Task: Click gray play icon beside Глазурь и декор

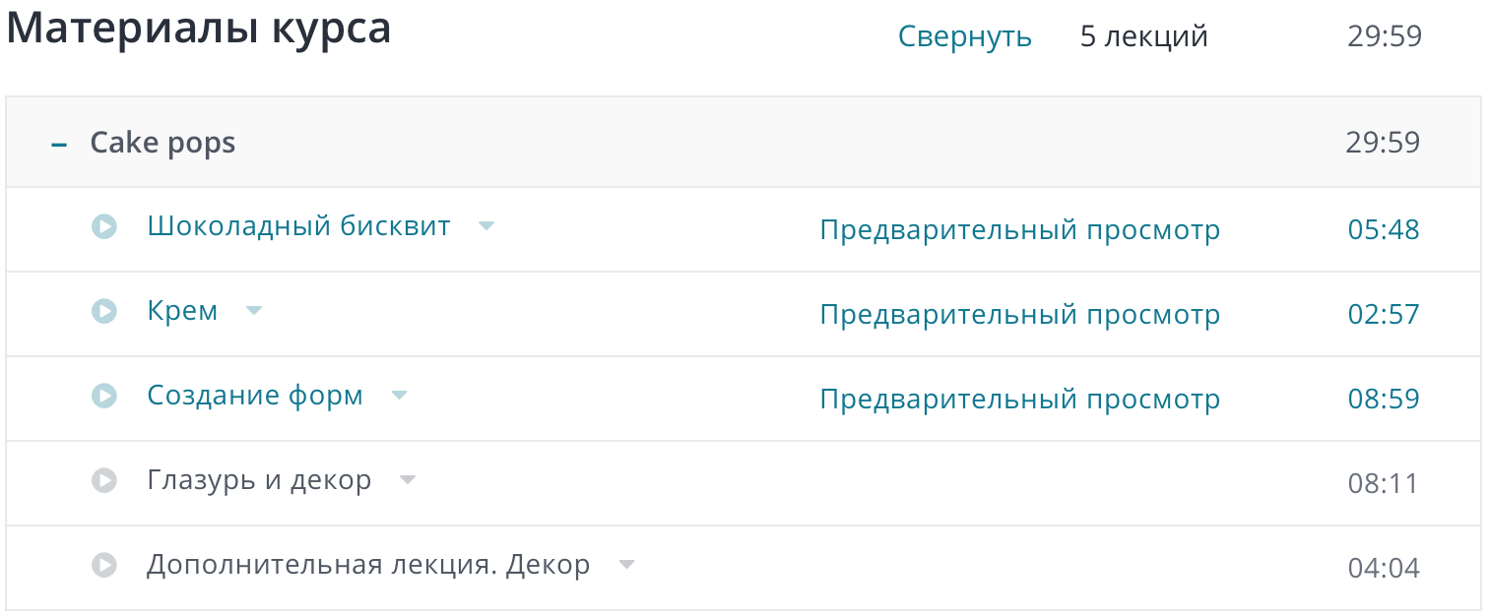Action: tap(103, 481)
